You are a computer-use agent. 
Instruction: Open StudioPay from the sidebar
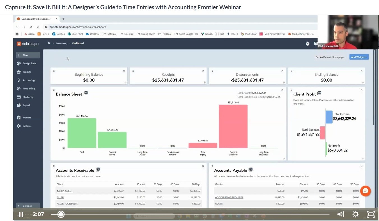click(x=28, y=97)
